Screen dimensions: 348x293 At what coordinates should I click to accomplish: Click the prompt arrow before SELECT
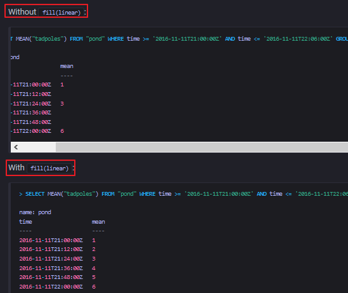[21, 194]
